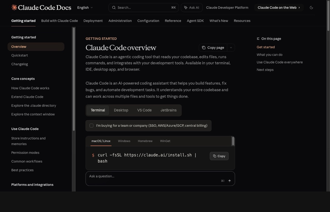Open the What's New tab
This screenshot has width=330, height=212.
(219, 21)
